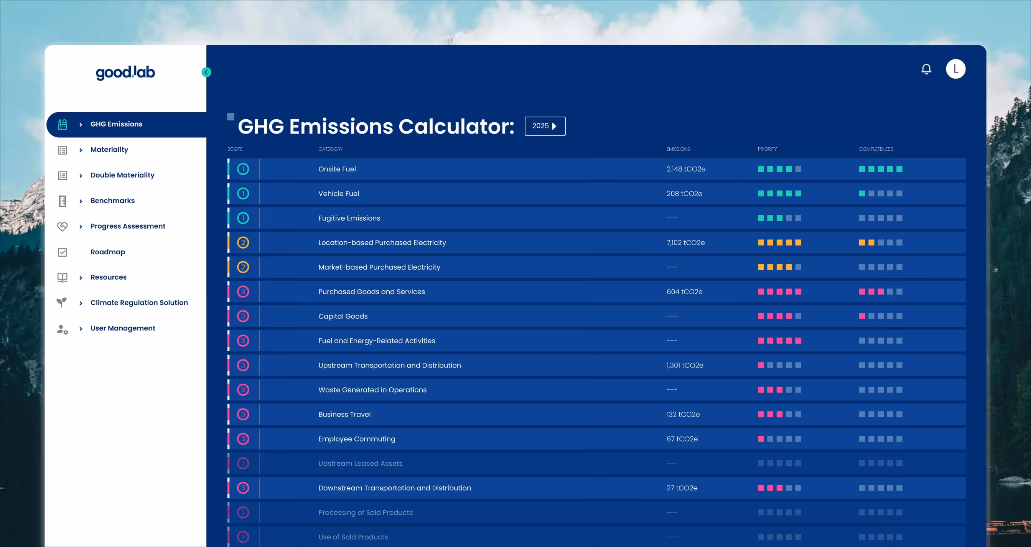Expand the Materiality chevron
Screen dimensions: 1031x547
(x=81, y=150)
